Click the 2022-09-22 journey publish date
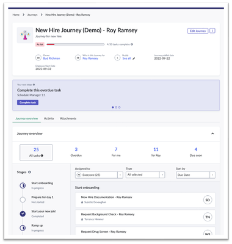The width and height of the screenshot is (232, 244). (x=162, y=59)
